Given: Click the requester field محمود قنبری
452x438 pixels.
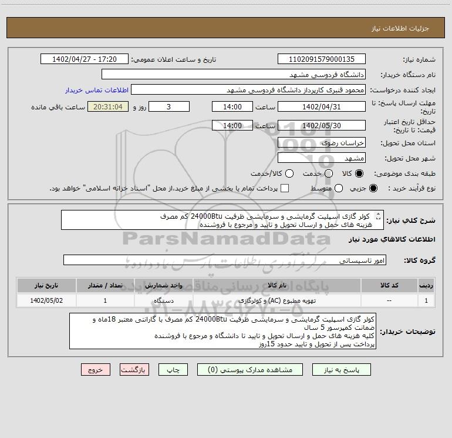Looking at the screenshot, I should coord(248,90).
